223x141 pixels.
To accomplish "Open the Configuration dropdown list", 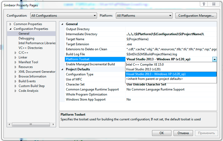I will tap(64, 16).
